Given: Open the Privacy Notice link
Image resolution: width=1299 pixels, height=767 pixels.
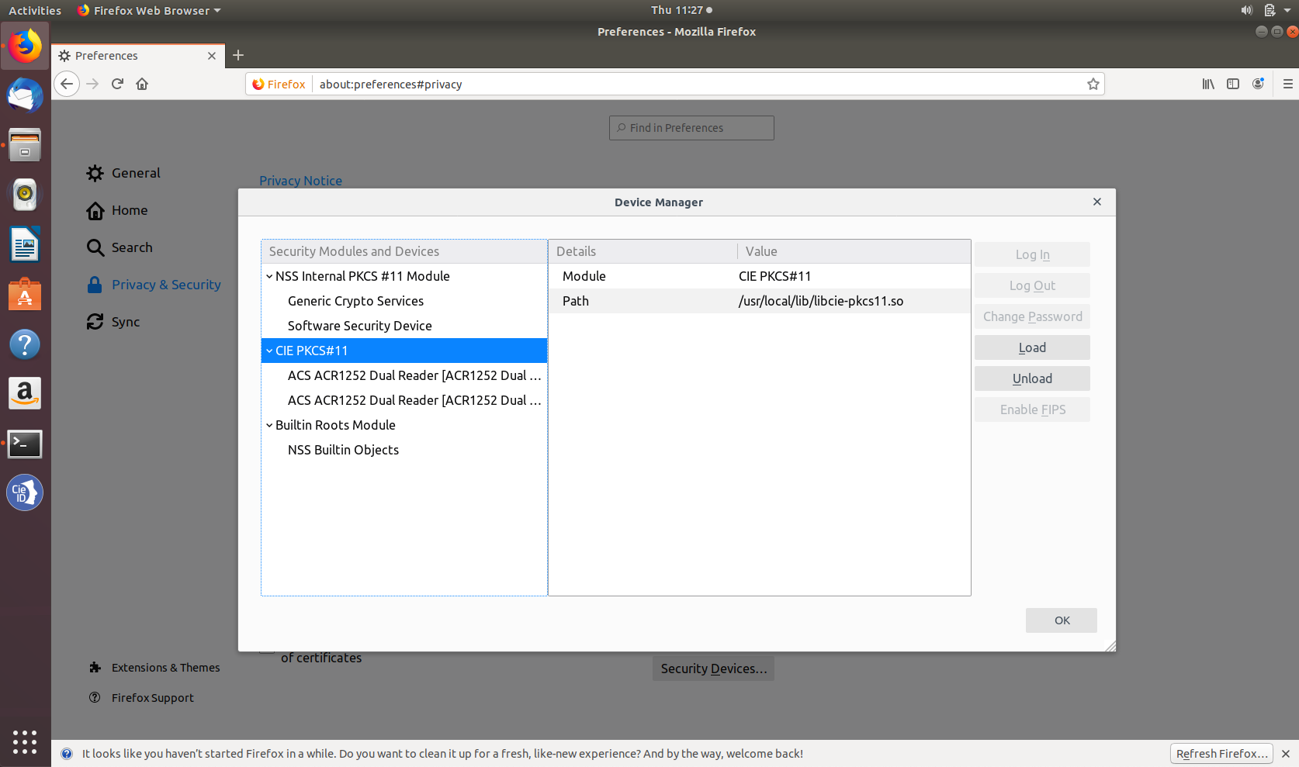Looking at the screenshot, I should coord(300,181).
